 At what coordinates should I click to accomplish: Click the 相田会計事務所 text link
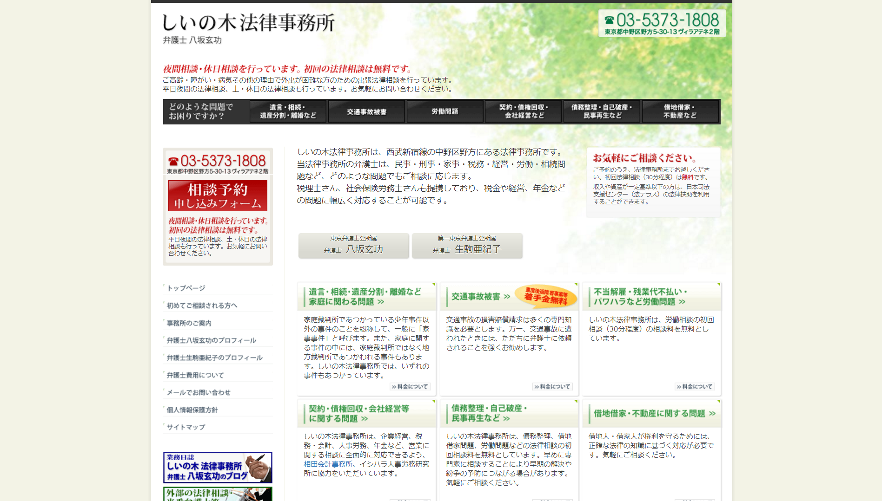(328, 464)
